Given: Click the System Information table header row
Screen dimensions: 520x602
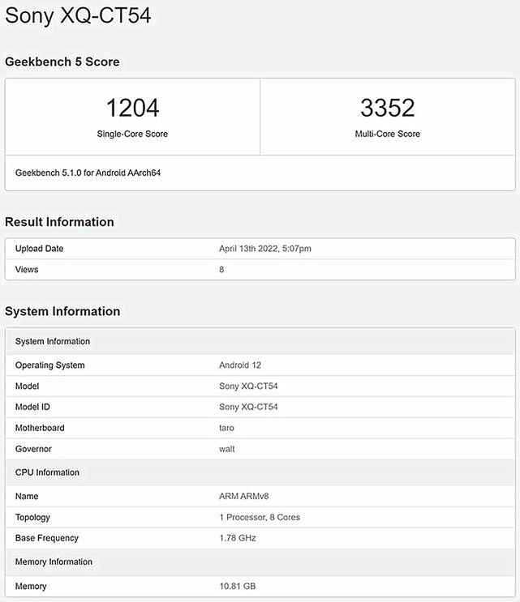Looking at the screenshot, I should pos(260,341).
